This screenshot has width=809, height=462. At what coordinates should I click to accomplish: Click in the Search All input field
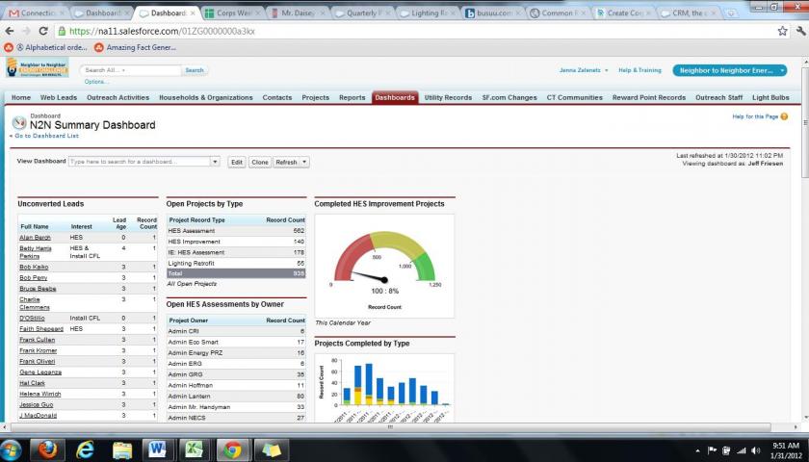tap(130, 70)
